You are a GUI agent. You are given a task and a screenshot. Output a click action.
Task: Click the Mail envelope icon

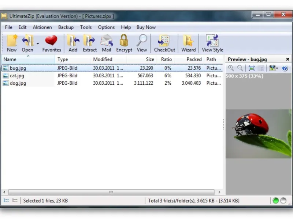(x=107, y=40)
